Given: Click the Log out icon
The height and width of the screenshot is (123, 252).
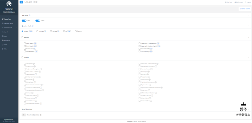Looking at the screenshot, I should click(x=245, y=2).
